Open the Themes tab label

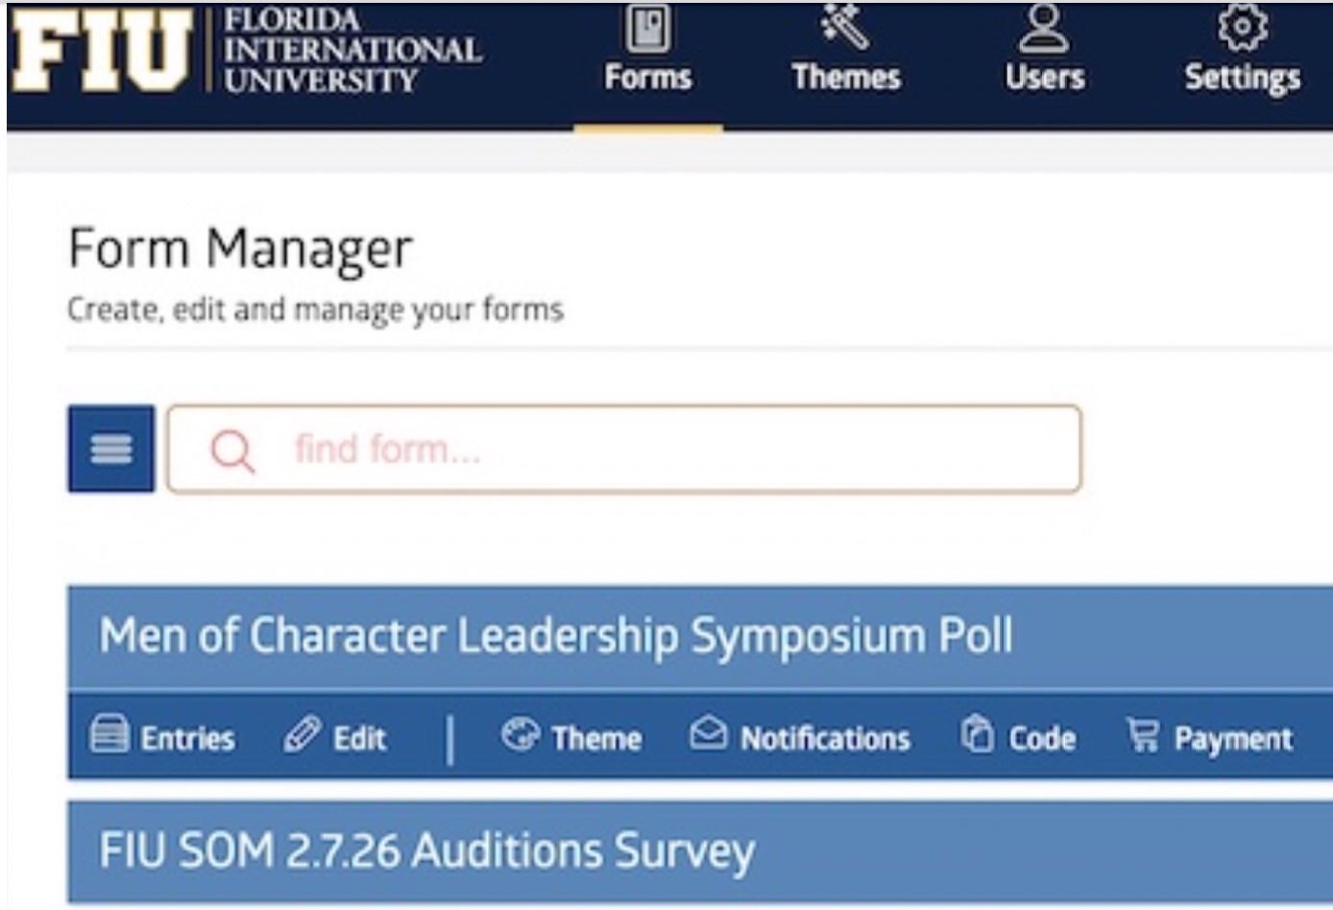[x=846, y=78]
